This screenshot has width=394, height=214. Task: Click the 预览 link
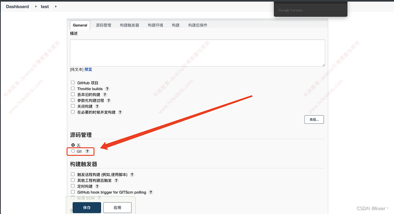(88, 70)
